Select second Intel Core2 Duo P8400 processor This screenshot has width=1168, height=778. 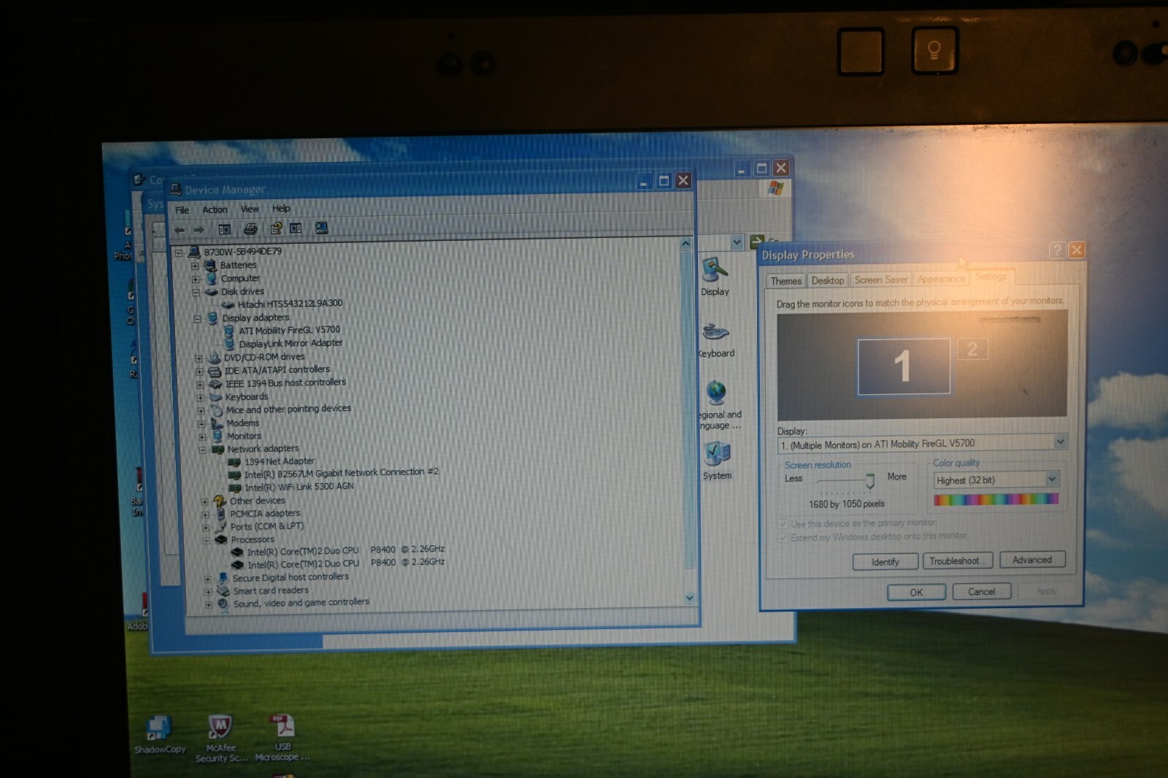coord(346,563)
